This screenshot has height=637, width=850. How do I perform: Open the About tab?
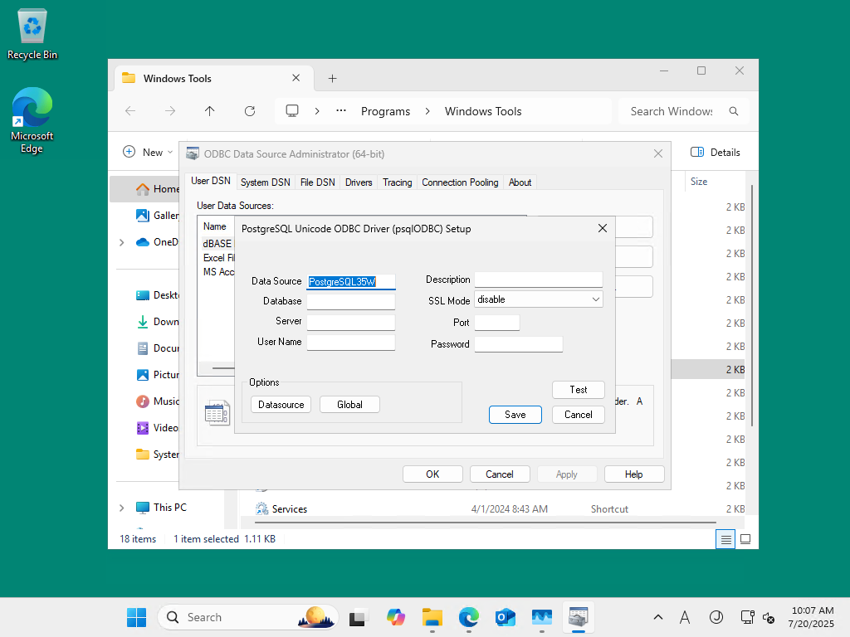point(520,182)
